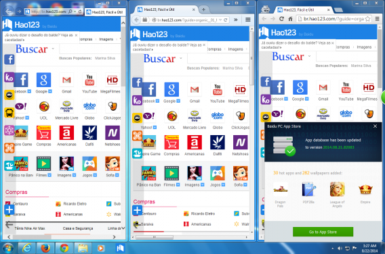Select Hao123 tab in Chrome
This screenshot has height=254, width=385.
304,9
